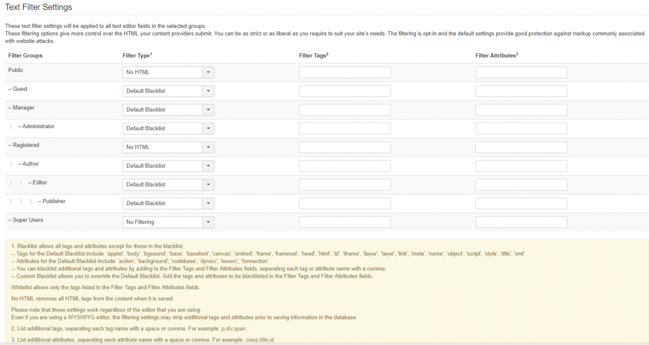Focus Filter Tags field for Super Users

(345, 222)
